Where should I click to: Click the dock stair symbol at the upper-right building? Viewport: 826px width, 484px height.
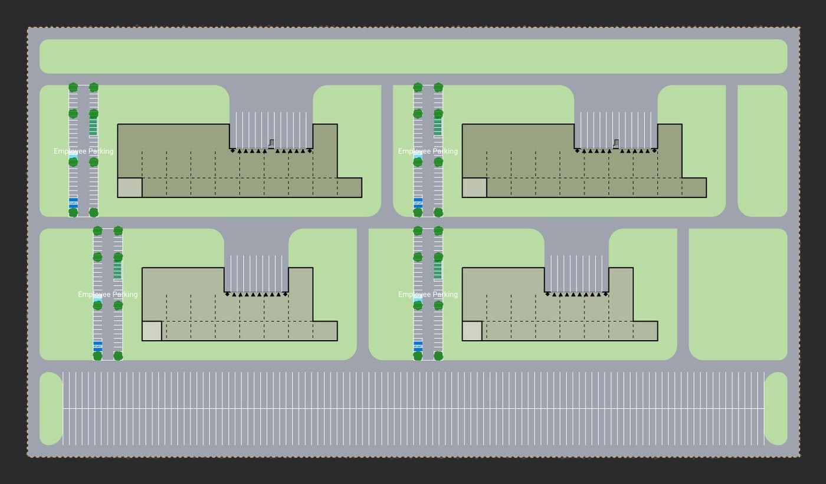(616, 143)
